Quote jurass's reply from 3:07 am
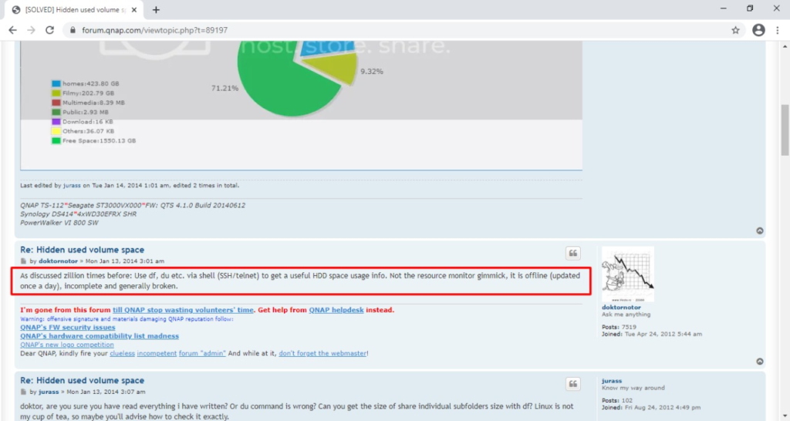The image size is (790, 421). (x=573, y=384)
